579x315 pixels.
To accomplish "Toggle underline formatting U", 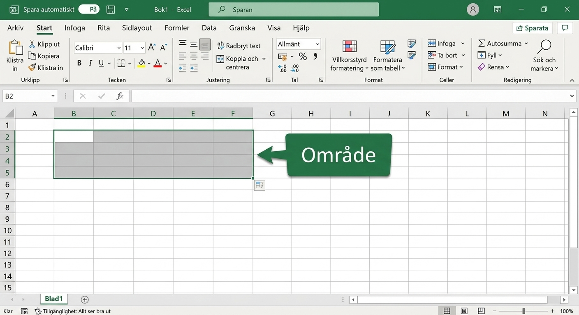I will pyautogui.click(x=101, y=63).
